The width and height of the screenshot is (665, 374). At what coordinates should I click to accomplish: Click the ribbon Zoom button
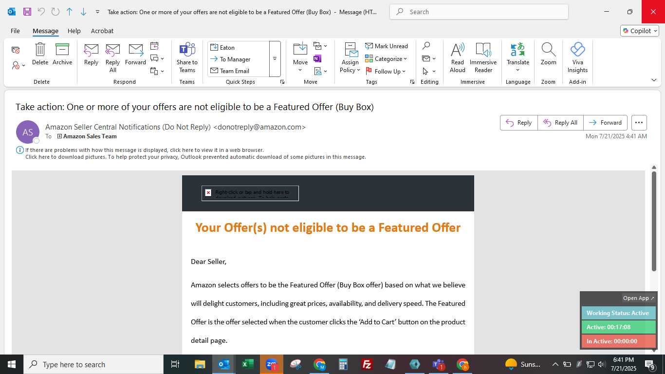point(548,54)
